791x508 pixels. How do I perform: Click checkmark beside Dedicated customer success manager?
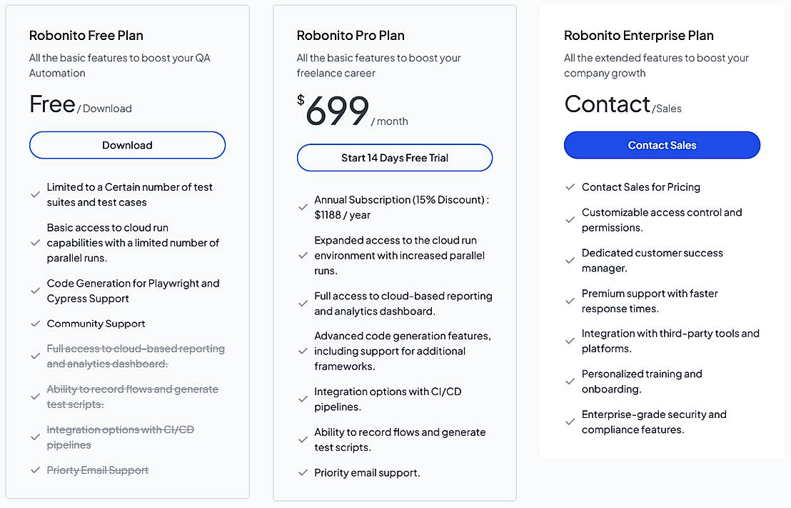[x=570, y=261]
